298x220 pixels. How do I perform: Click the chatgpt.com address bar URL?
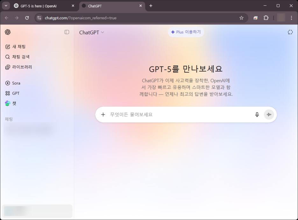pyautogui.click(x=81, y=18)
